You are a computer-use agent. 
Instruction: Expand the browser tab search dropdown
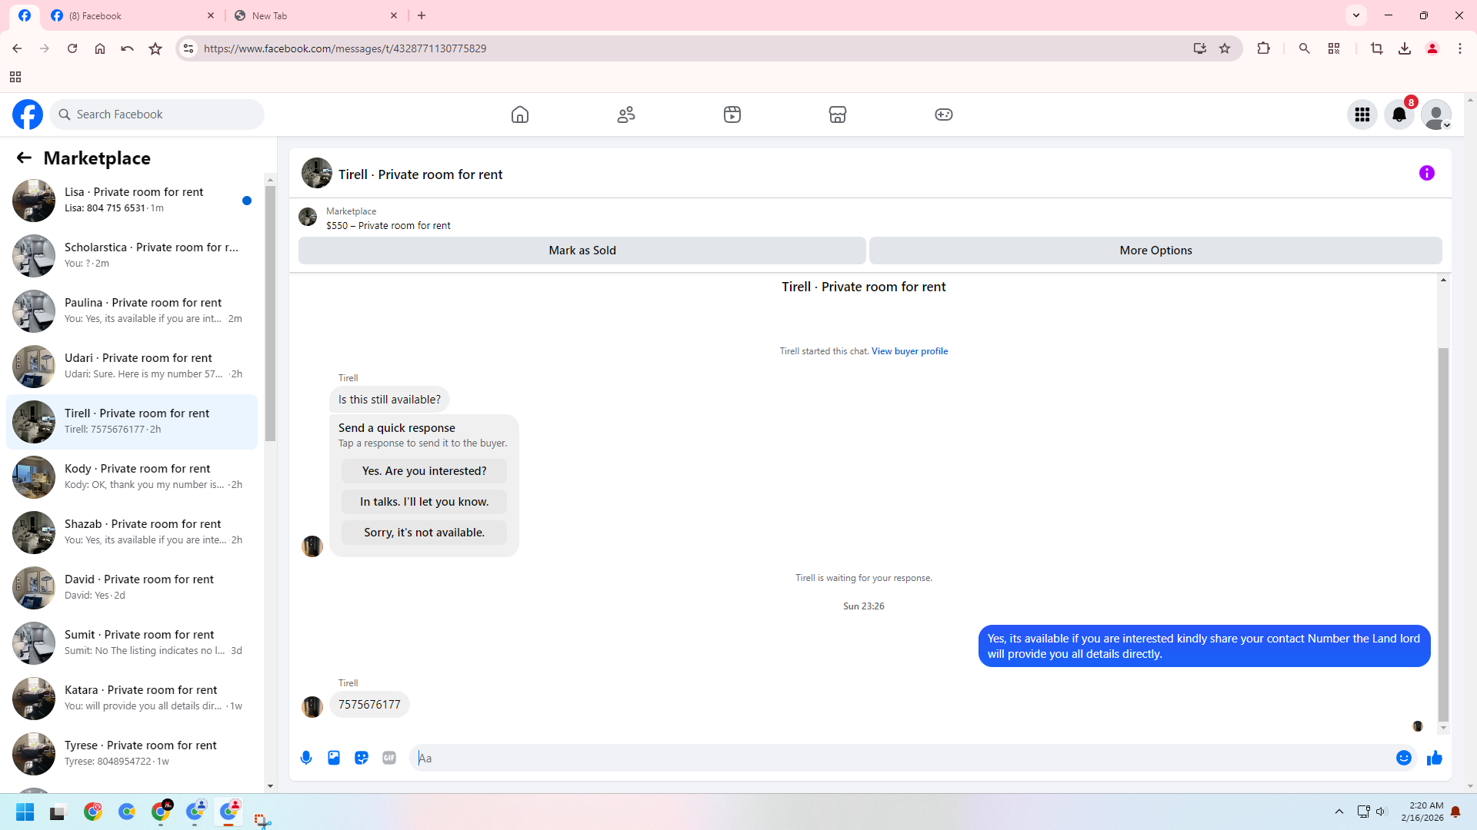[1356, 15]
